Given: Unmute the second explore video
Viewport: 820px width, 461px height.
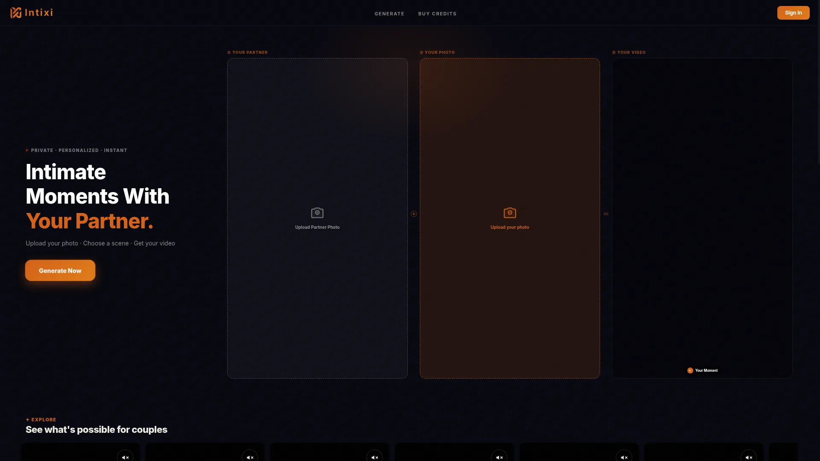Looking at the screenshot, I should tap(250, 457).
